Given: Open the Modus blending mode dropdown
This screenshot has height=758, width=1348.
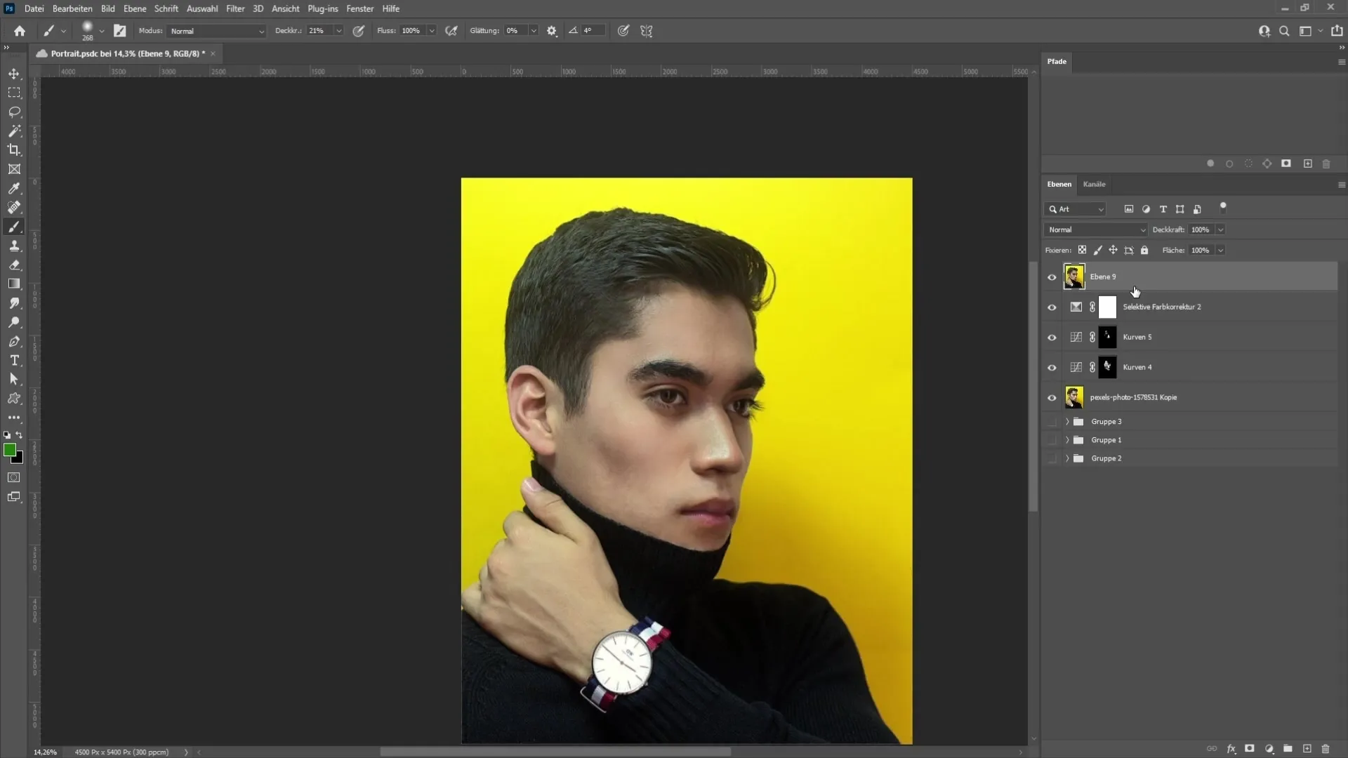Looking at the screenshot, I should pyautogui.click(x=214, y=31).
